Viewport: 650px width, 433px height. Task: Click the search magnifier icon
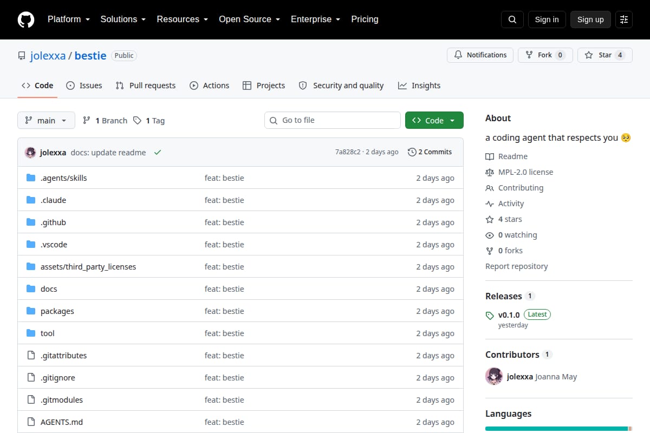512,19
